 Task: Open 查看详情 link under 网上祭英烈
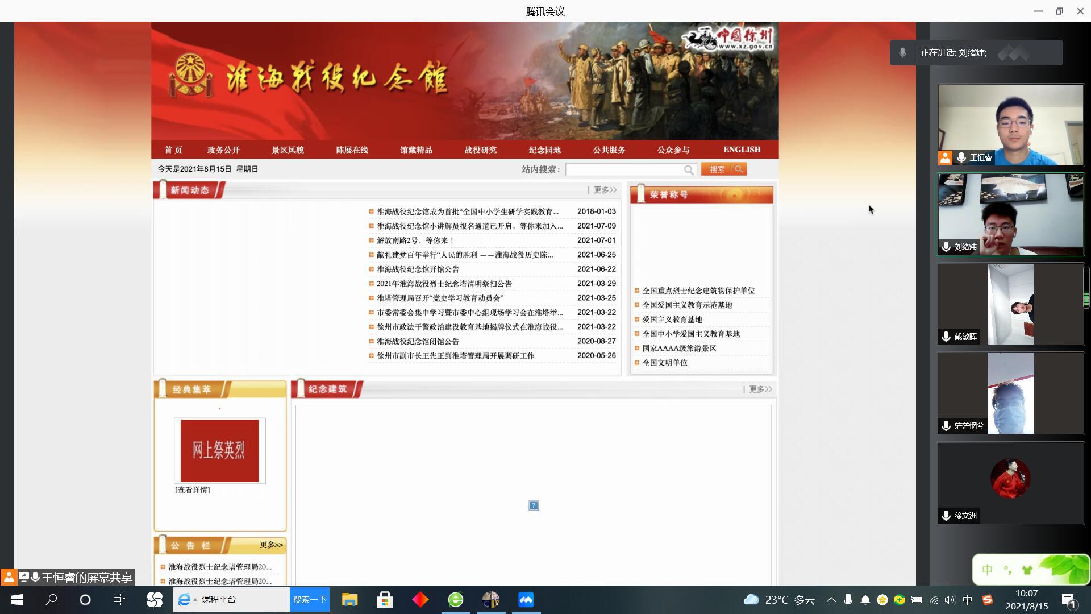tap(192, 490)
